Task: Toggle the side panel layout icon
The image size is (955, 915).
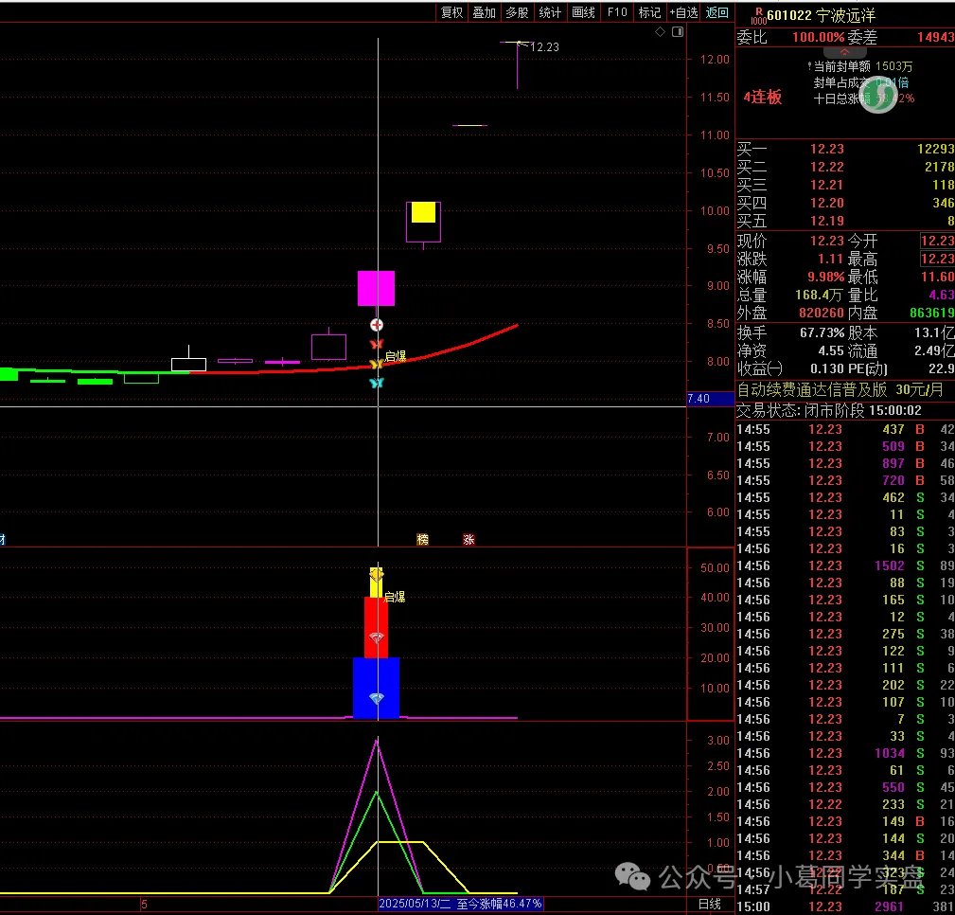Action: (x=678, y=31)
